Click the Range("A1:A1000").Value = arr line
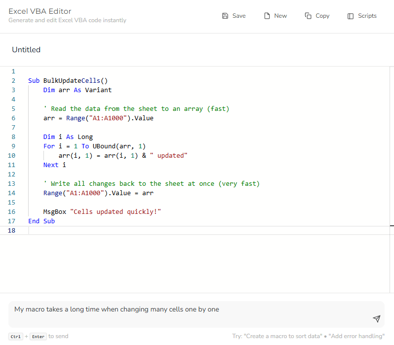This screenshot has width=394, height=345. click(98, 193)
